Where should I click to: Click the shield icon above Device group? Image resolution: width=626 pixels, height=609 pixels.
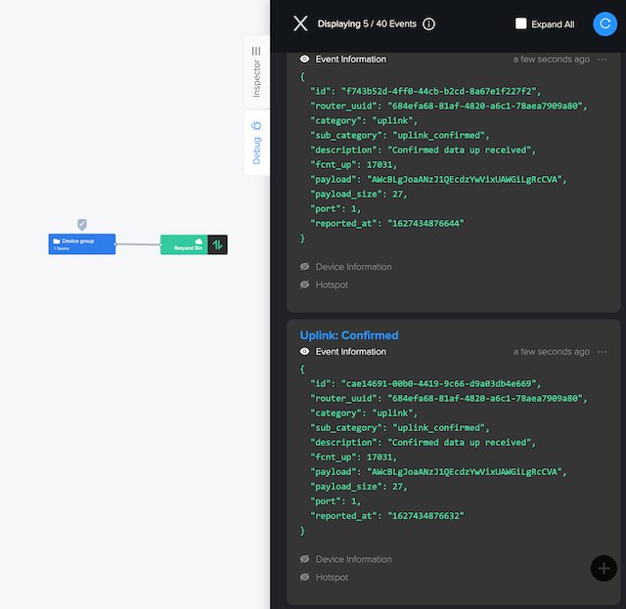pyautogui.click(x=82, y=225)
